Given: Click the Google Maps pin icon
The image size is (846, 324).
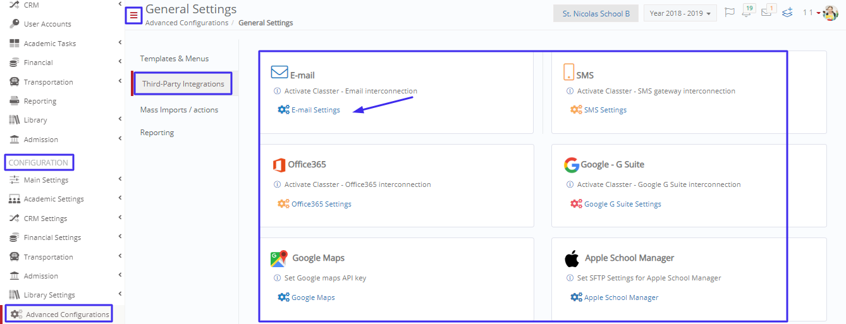Looking at the screenshot, I should click(x=279, y=258).
